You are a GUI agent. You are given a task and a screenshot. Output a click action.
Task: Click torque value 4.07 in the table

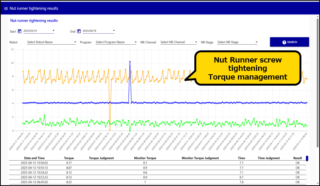click(x=69, y=168)
